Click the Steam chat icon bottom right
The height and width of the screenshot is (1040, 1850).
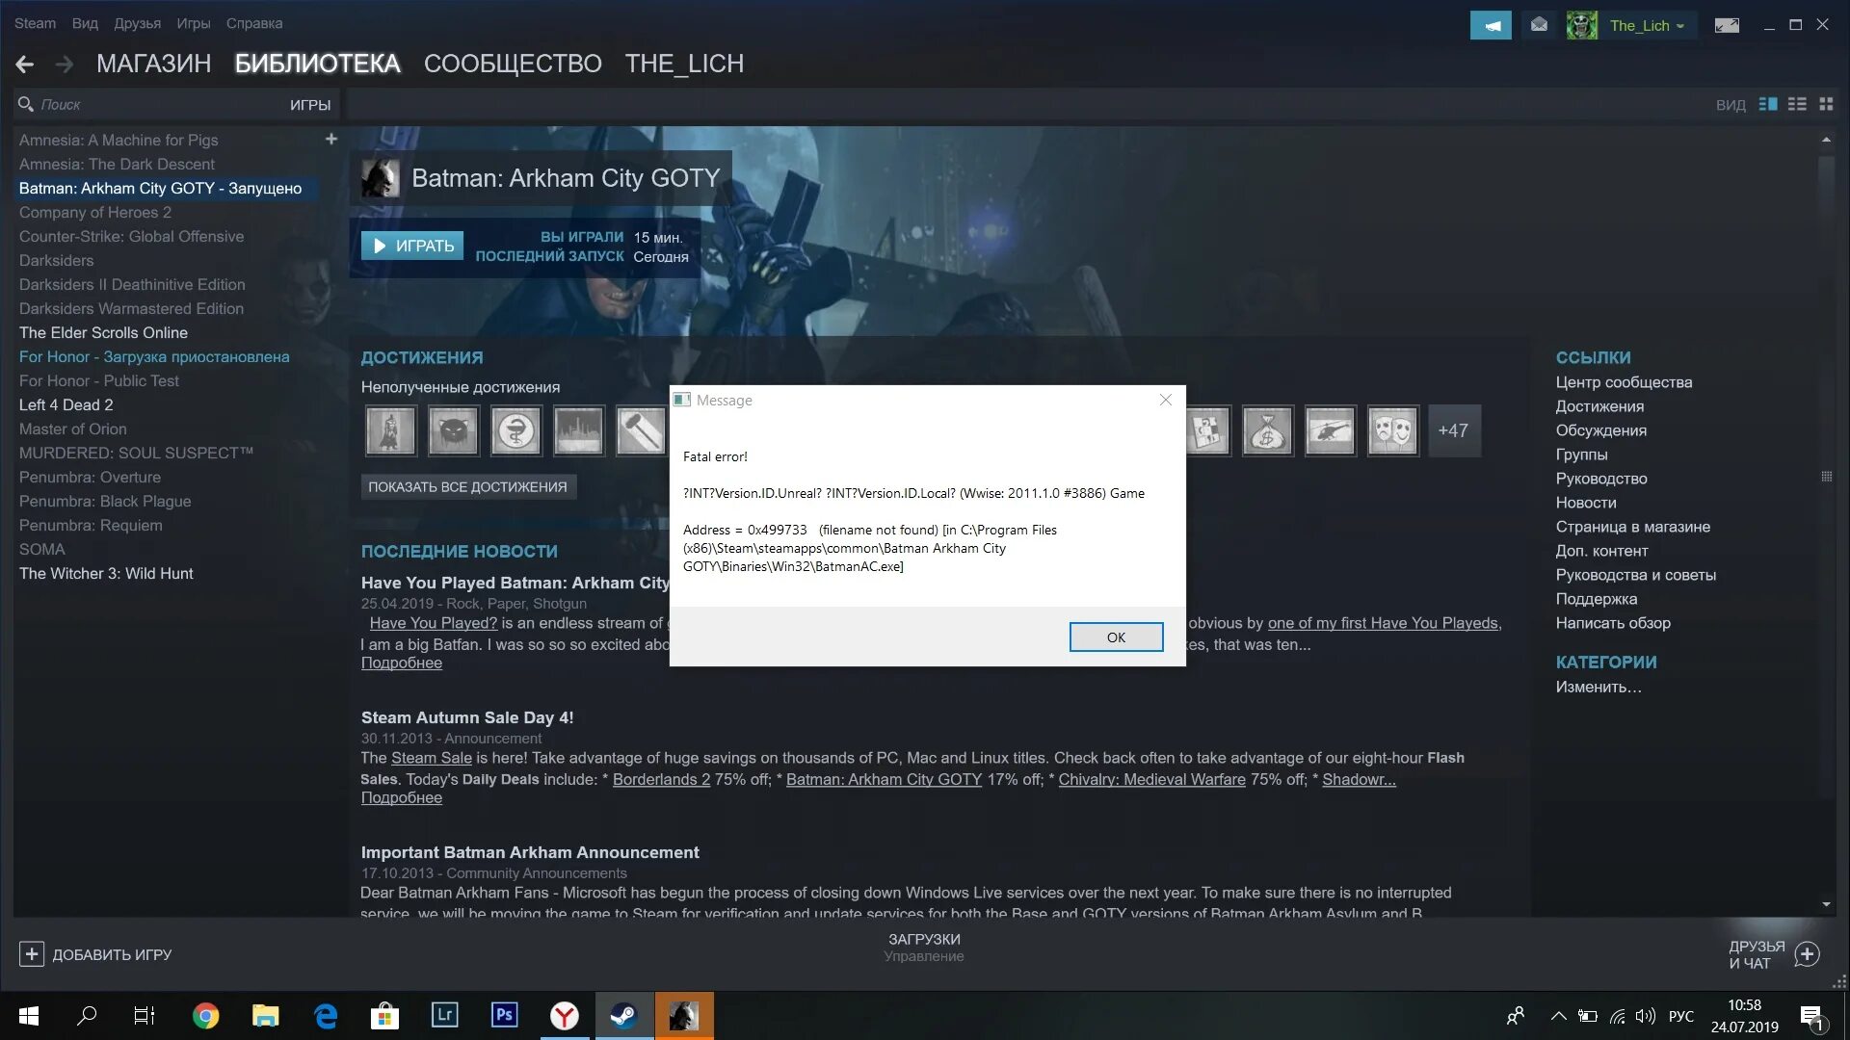(x=1806, y=953)
